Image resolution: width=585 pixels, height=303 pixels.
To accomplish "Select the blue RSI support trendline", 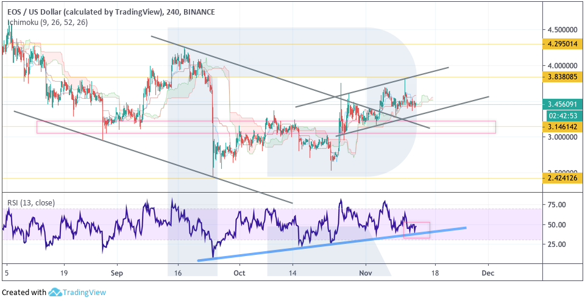I will 331,244.
